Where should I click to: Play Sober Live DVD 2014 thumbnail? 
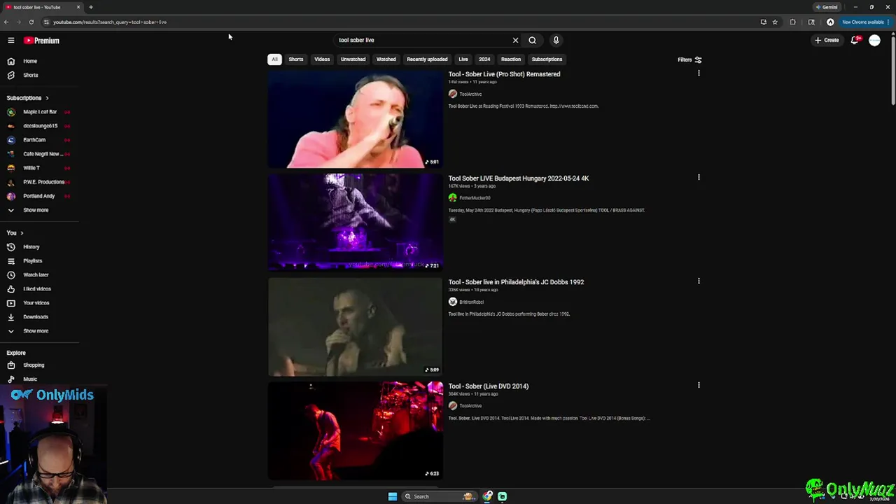coord(356,430)
